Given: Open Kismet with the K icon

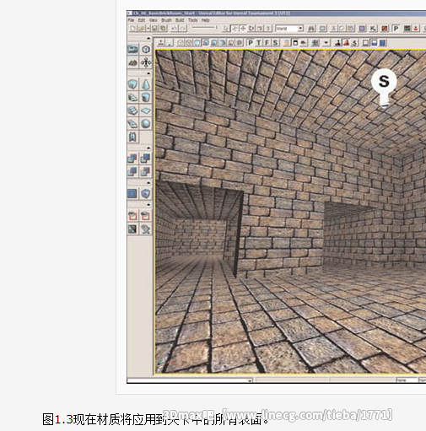Looking at the screenshot, I should 373,29.
